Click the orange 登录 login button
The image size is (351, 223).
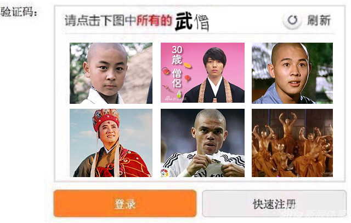(125, 203)
